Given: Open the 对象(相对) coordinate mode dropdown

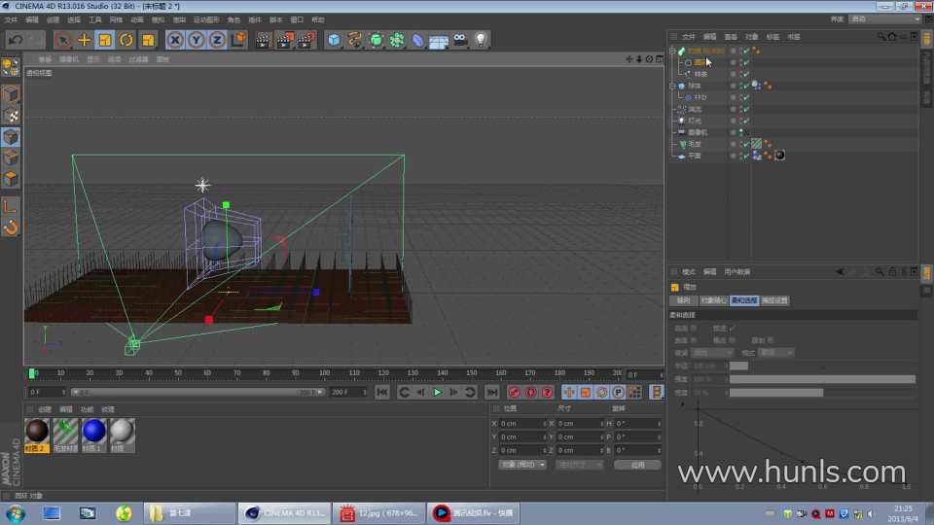Looking at the screenshot, I should (x=522, y=465).
